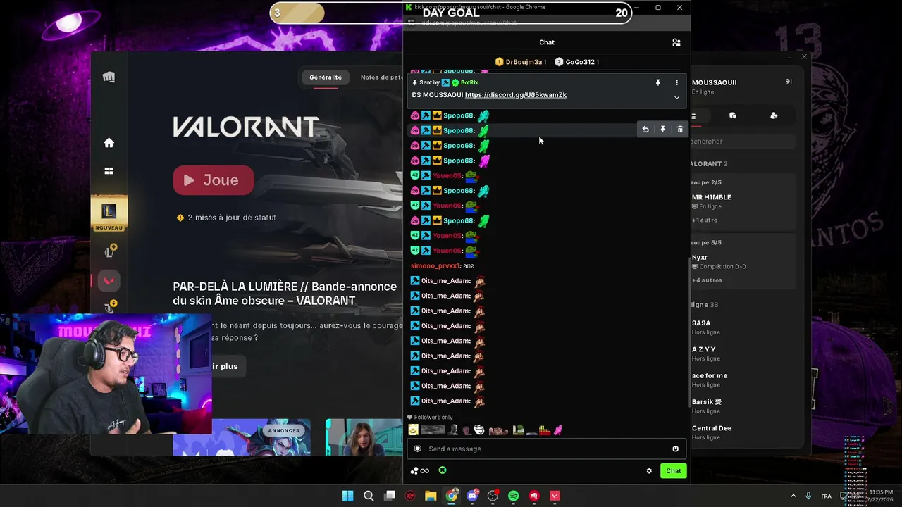Reply to the hovered Spopo88 message
Screen dimensions: 902x507
(x=645, y=130)
